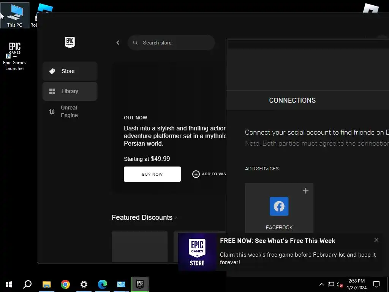389x292 pixels.
Task: Select the This PC desktop icon
Action: [15, 15]
